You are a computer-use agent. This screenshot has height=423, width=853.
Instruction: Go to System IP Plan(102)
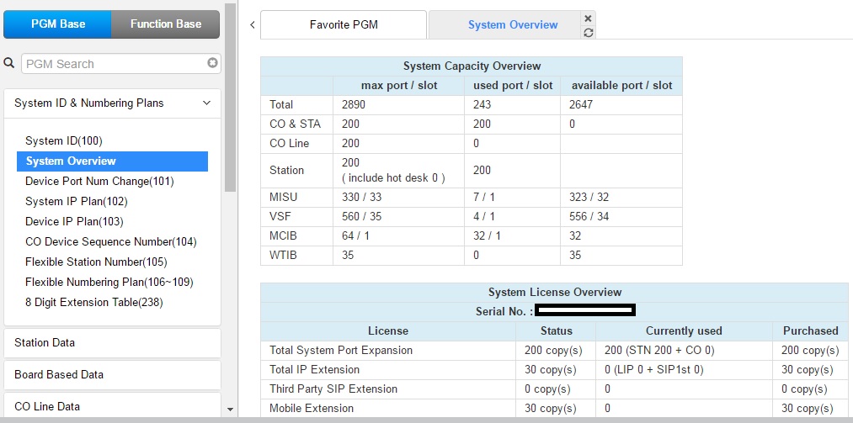77,202
